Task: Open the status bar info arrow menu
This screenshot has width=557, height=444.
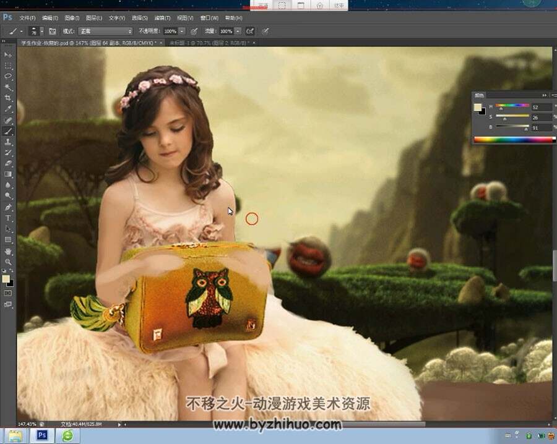Action: [x=119, y=424]
